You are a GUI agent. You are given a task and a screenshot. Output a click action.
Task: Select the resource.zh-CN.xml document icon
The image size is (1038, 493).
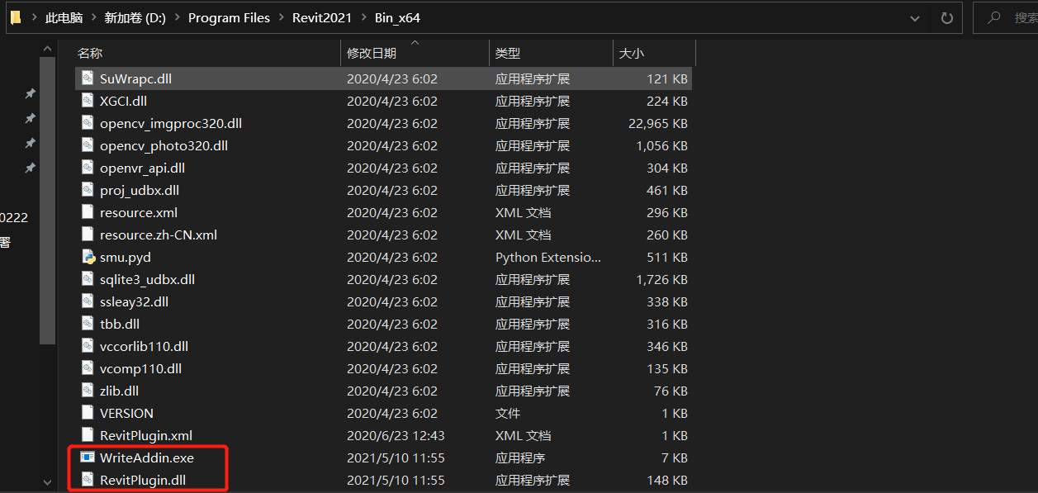[x=88, y=235]
